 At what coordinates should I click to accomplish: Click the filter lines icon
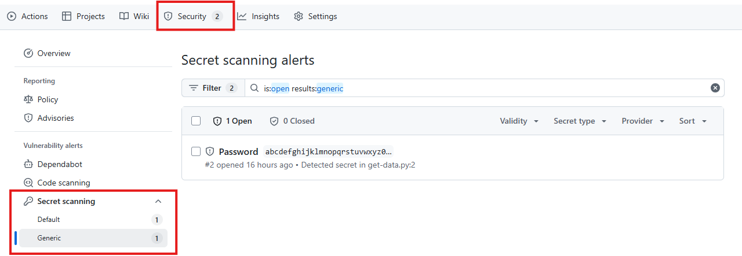pyautogui.click(x=194, y=88)
